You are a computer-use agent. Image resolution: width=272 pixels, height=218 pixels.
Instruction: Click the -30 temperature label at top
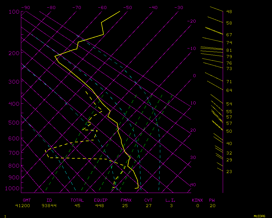pos(178,8)
